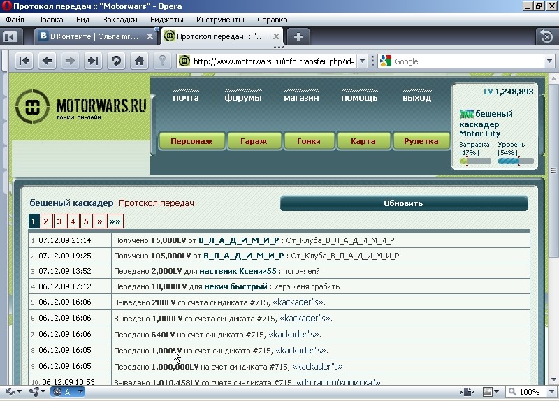Expand the address bar history dropdown
The image size is (559, 401).
coord(362,61)
